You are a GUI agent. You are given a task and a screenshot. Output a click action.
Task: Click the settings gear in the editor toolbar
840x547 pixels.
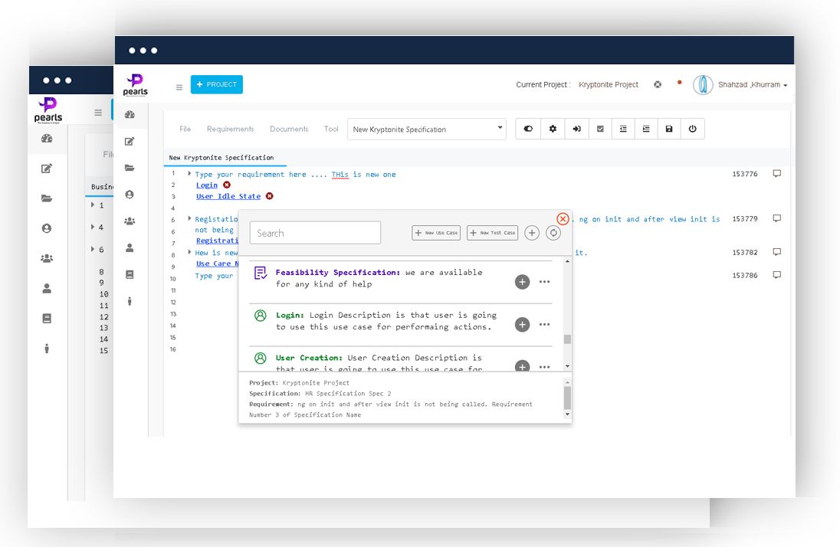coord(553,129)
